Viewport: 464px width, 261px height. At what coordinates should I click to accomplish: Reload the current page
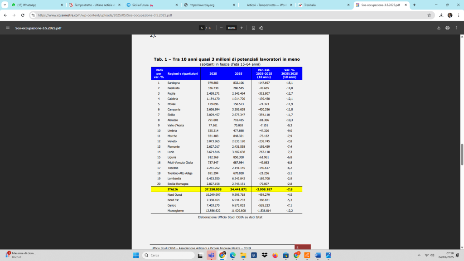point(23,15)
